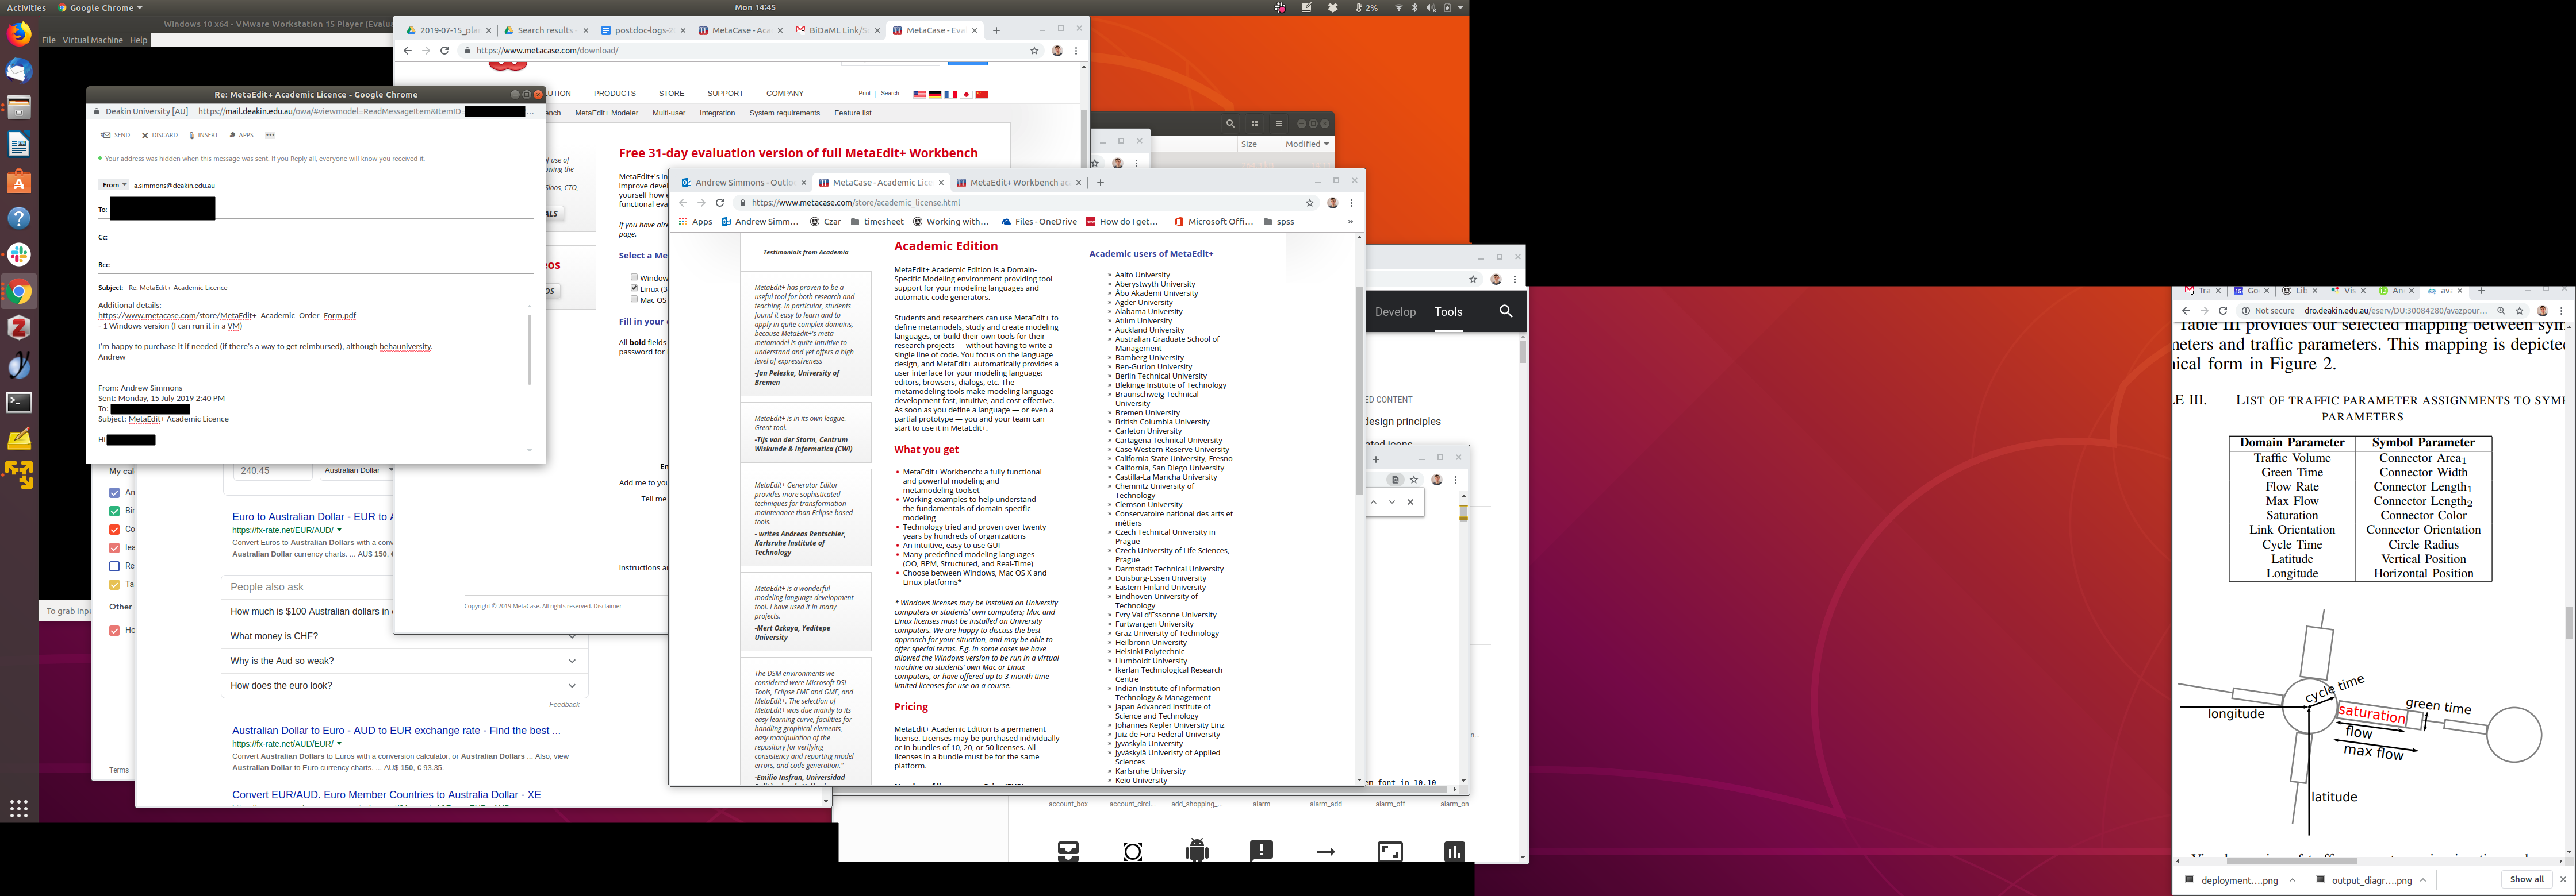Reload the MetaCase Academic License page
The height and width of the screenshot is (896, 2576).
click(x=719, y=203)
